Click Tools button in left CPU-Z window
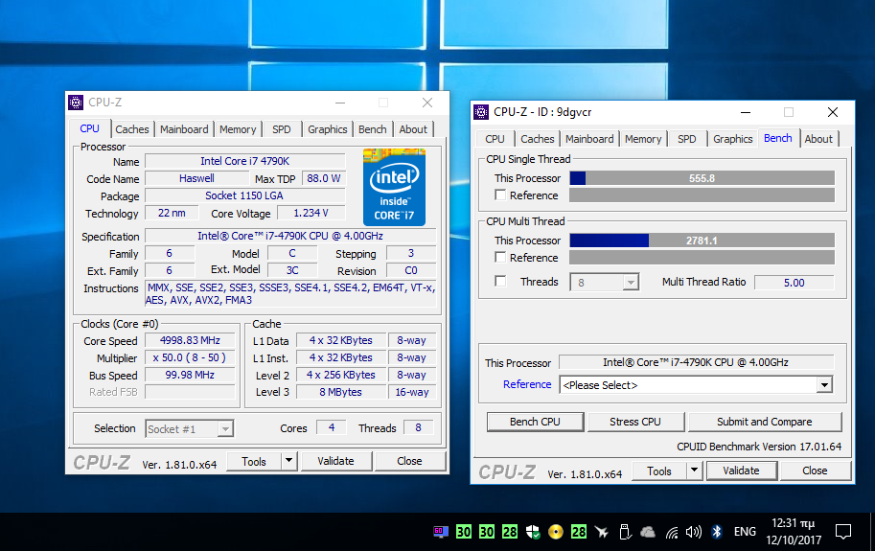 254,461
